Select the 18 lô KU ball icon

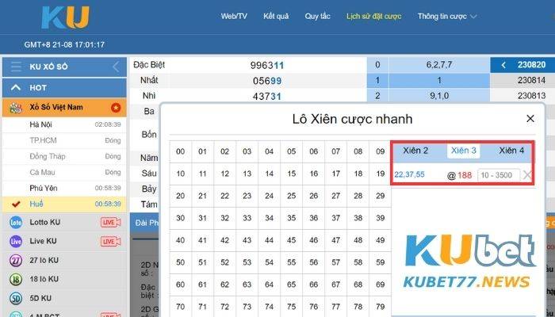tap(15, 279)
